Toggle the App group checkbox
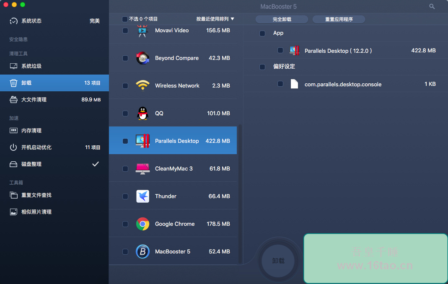 [262, 34]
